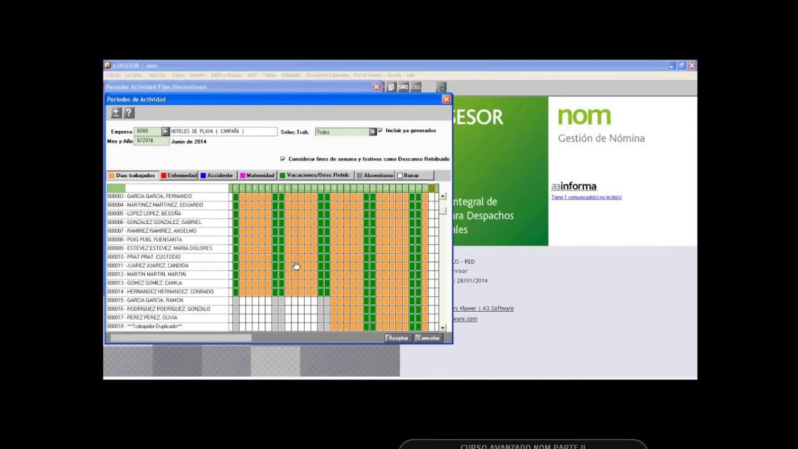
Task: Open the Selec.Trab. Todos dropdown
Action: [x=372, y=132]
